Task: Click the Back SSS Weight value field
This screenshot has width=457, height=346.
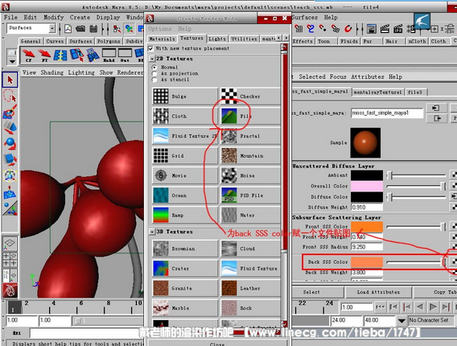Action: click(x=367, y=272)
